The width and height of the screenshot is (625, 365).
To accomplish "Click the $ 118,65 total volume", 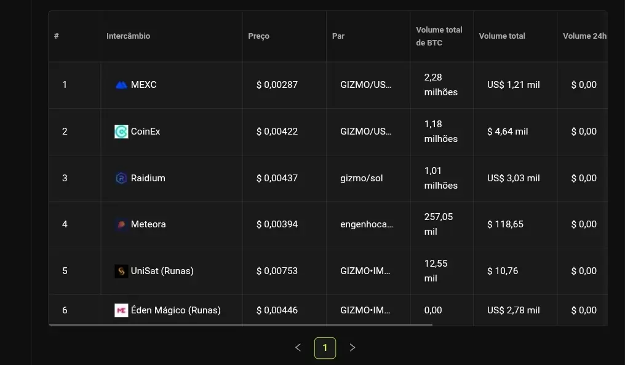I will [x=505, y=224].
